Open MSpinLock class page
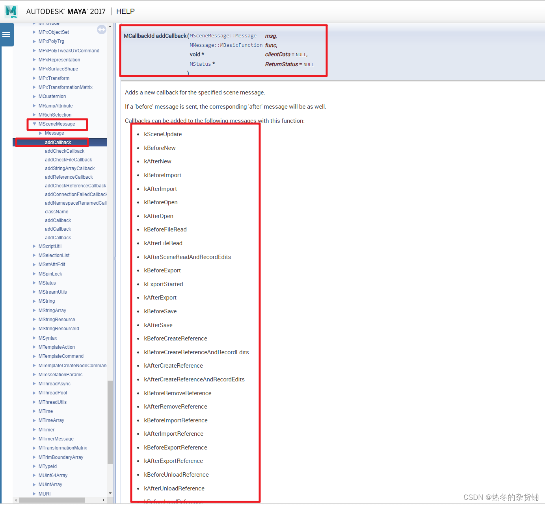This screenshot has width=545, height=505. (50, 274)
